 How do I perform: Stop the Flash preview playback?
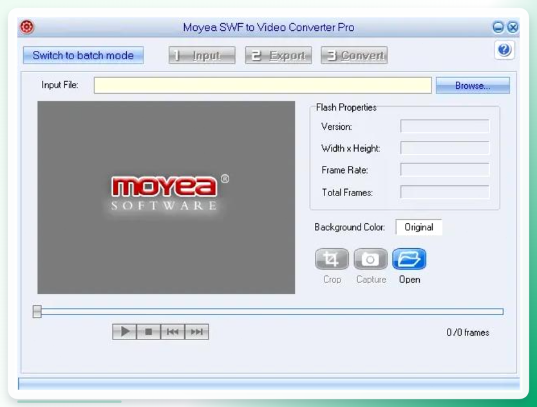tap(148, 331)
